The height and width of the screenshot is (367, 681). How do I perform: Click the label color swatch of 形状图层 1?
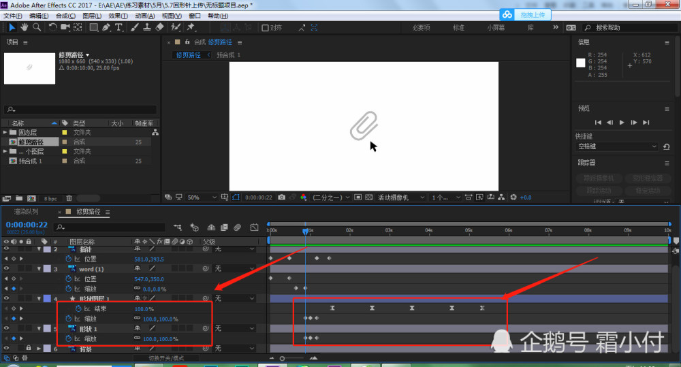point(47,298)
